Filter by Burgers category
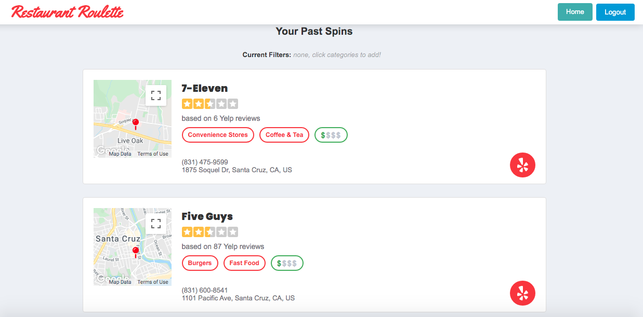Viewport: 643px width, 317px height. click(x=200, y=263)
